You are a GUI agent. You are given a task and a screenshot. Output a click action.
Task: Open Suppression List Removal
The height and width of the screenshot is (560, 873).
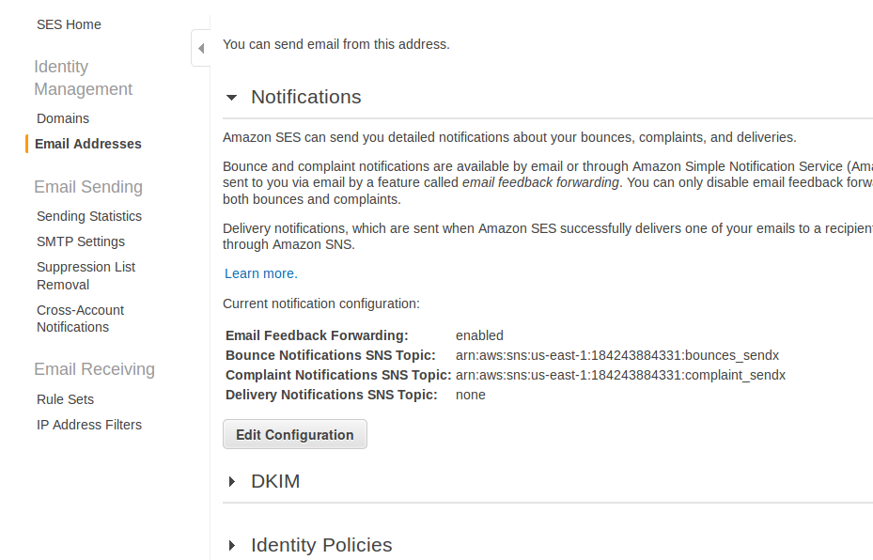pos(86,275)
